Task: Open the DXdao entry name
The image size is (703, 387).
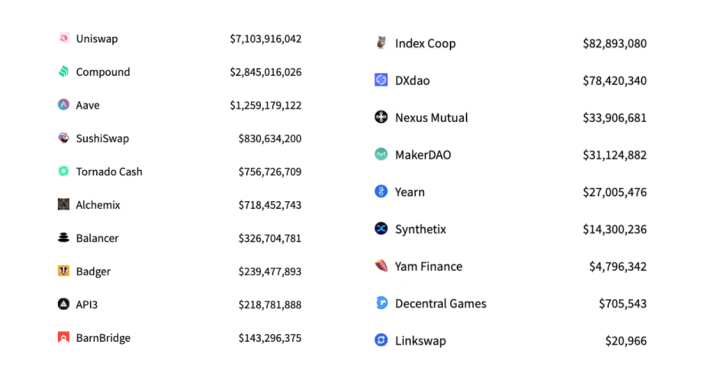Action: 412,81
